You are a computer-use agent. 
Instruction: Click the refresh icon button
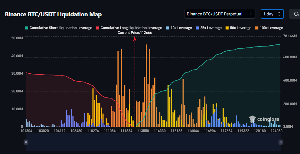(x=295, y=14)
